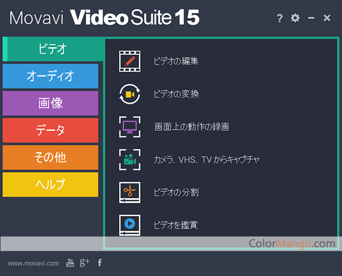Open the Facebook icon
Viewport: 342px width, 276px height.
(x=100, y=263)
